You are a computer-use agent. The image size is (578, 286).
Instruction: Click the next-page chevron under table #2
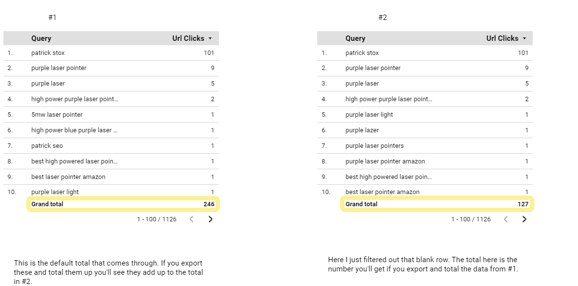tap(525, 219)
